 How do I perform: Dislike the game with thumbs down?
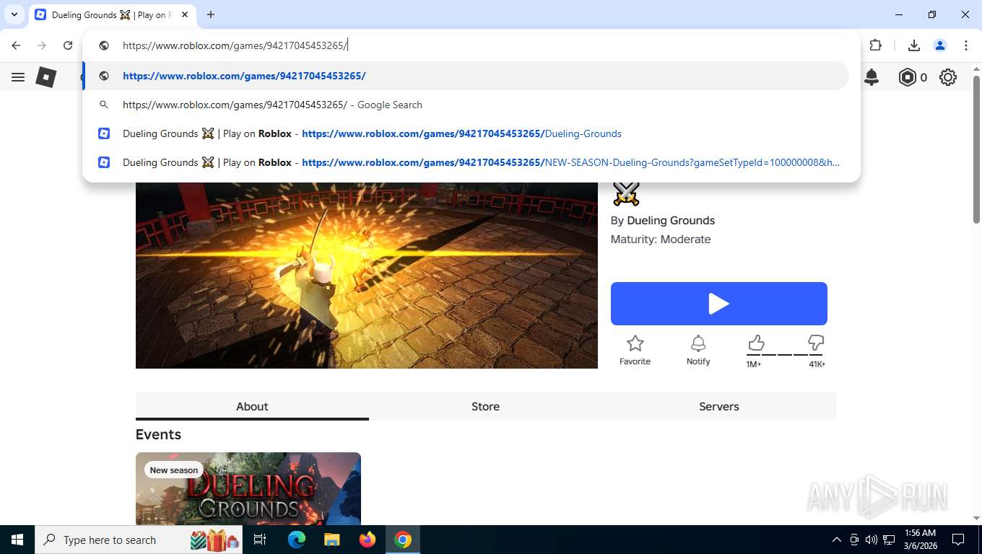pos(816,343)
